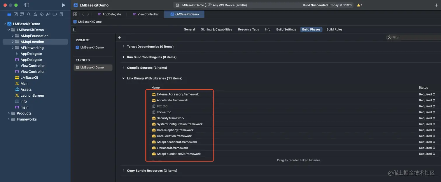Open Required status popup for CoreLocation.framework
Viewport: 441px width, 182px height.
427,136
